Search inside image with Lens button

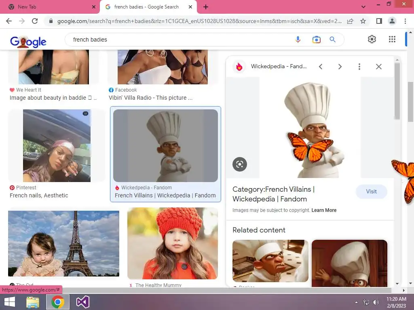pos(240,164)
